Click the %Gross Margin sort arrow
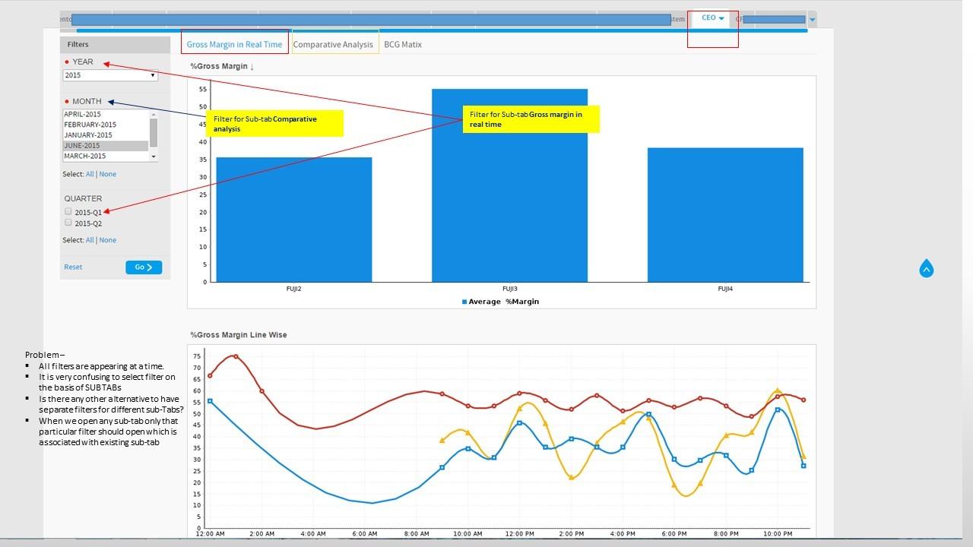Screen dimensions: 973x547 [x=252, y=67]
